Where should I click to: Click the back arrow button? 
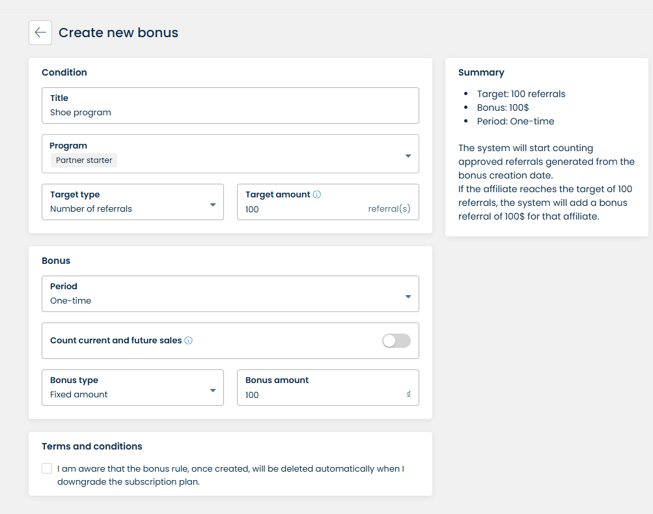(40, 33)
